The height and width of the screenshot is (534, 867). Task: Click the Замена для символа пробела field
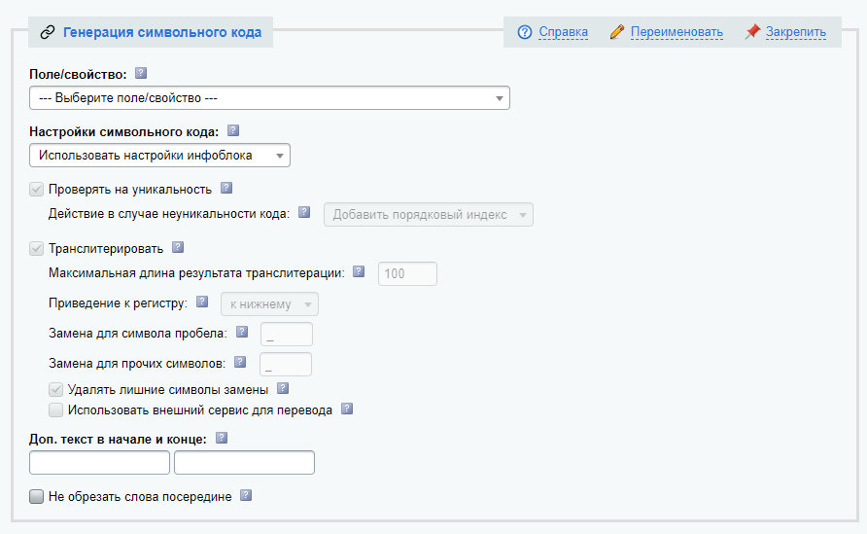point(287,334)
